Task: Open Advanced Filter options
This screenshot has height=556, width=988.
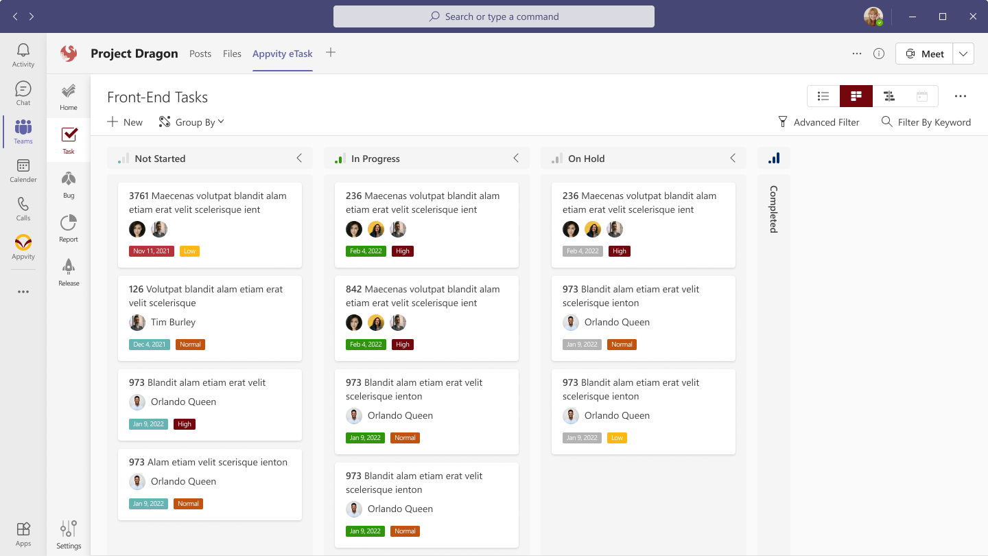Action: (819, 122)
